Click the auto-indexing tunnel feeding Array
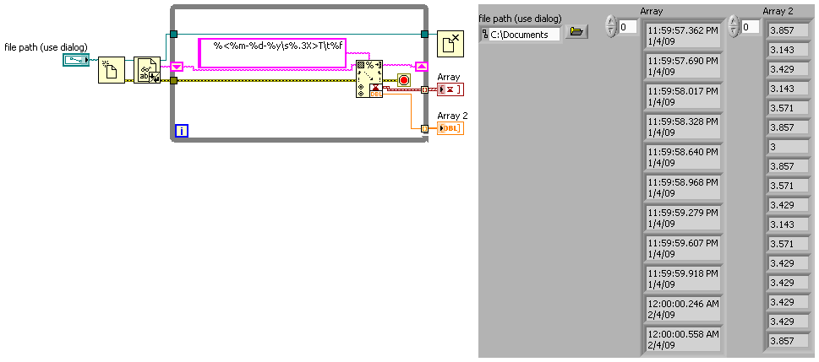This screenshot has width=819, height=362. point(424,89)
